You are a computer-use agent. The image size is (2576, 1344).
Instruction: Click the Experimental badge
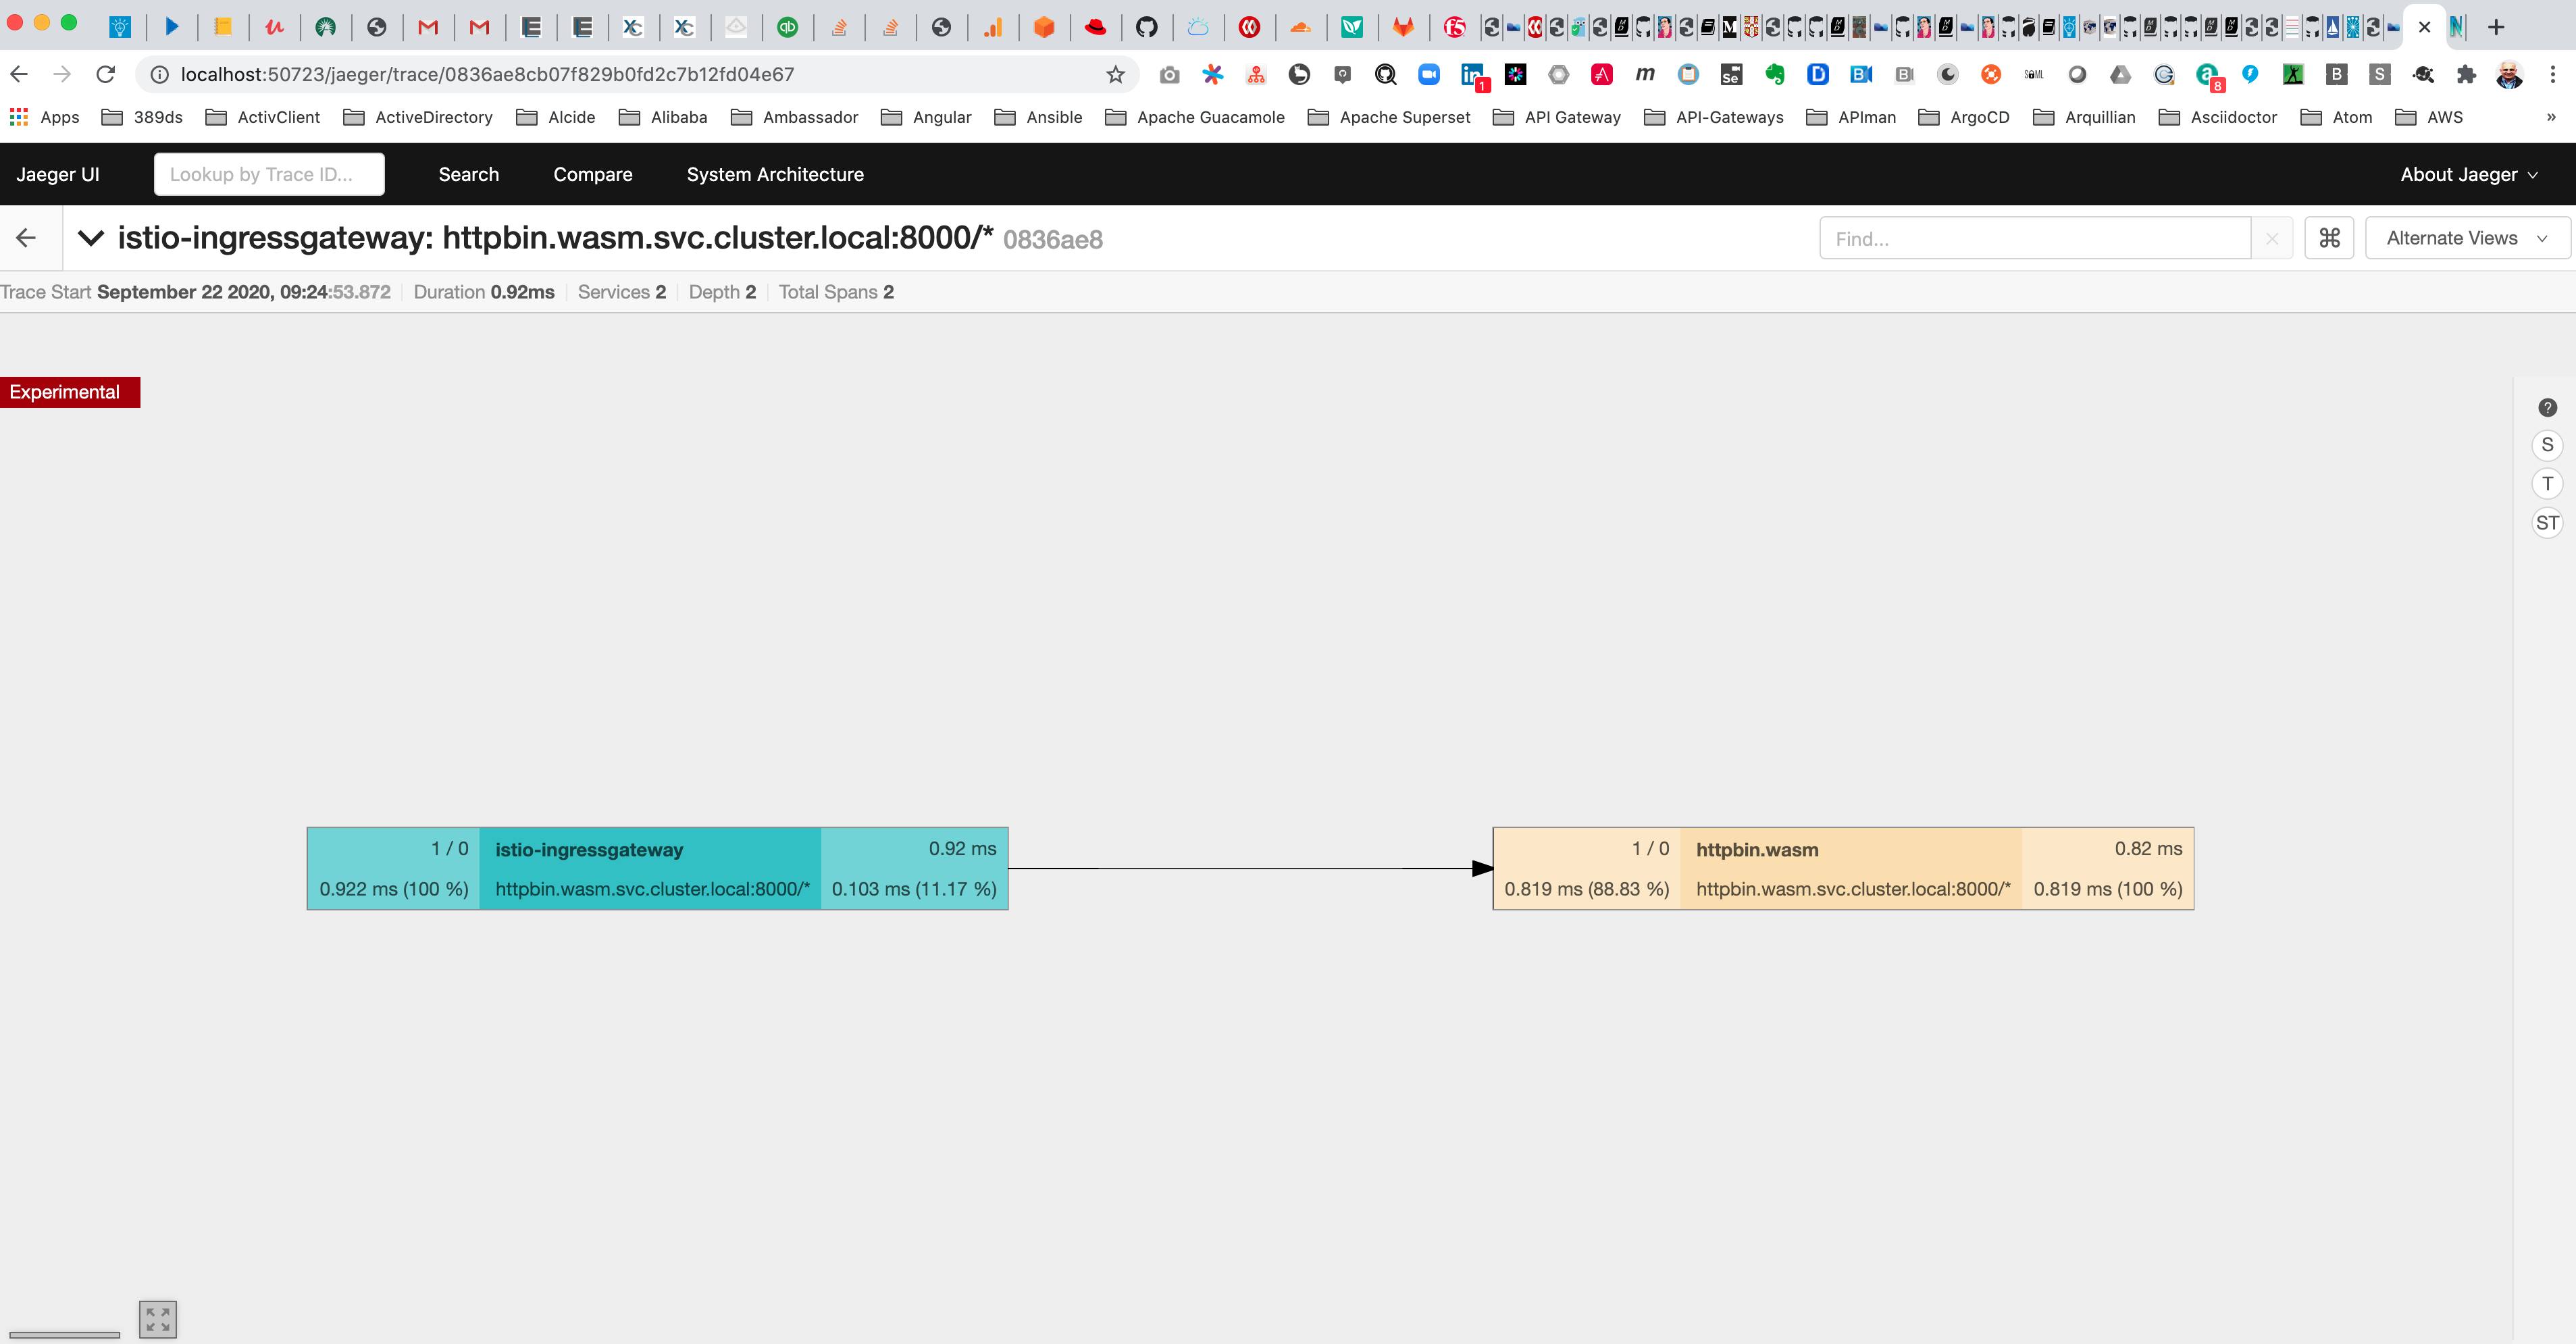pyautogui.click(x=69, y=392)
